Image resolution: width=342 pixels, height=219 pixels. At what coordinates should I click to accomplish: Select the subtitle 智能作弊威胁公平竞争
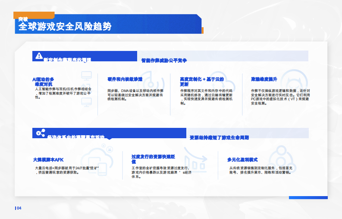tap(164, 60)
